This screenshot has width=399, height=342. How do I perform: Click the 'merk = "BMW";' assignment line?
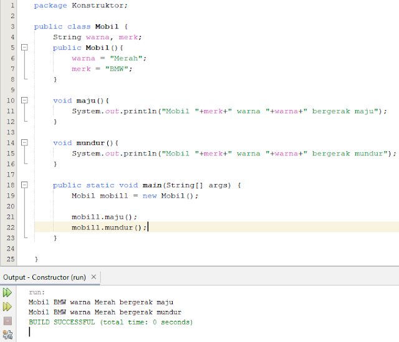click(102, 69)
